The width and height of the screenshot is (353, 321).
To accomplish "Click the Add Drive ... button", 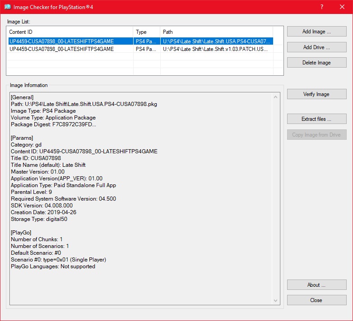I will point(316,47).
